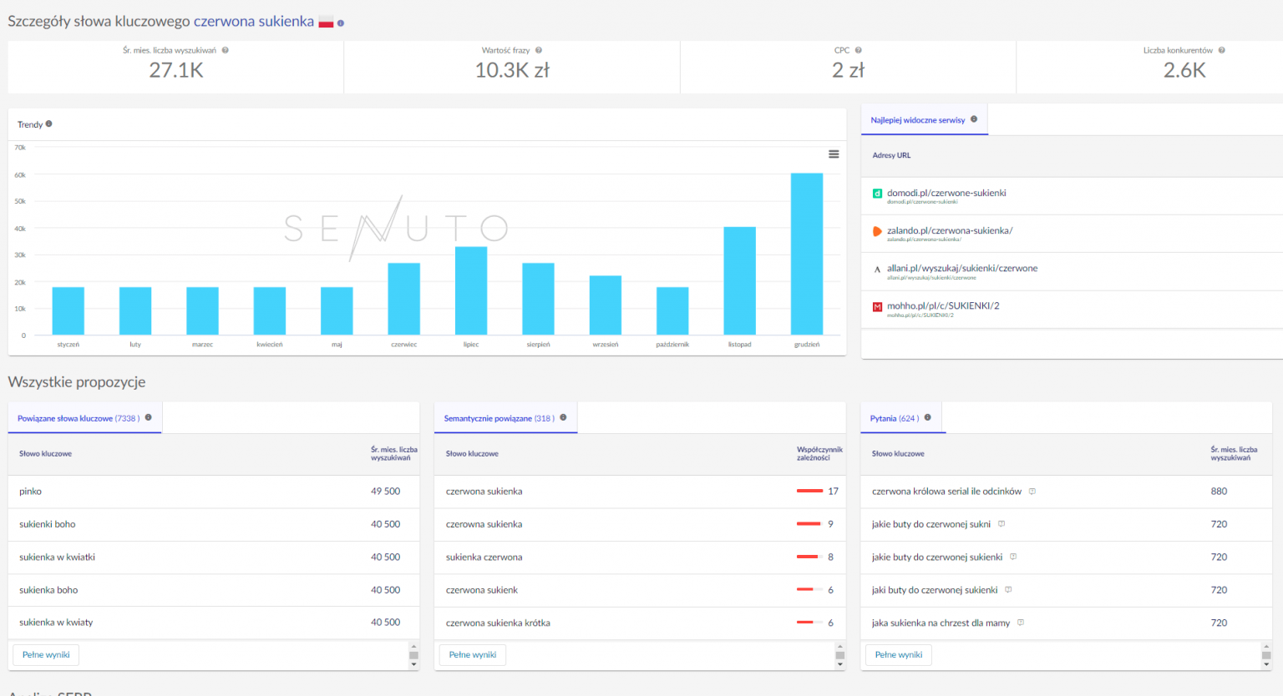
Task: Click info icon next to Trendy
Action: click(48, 124)
